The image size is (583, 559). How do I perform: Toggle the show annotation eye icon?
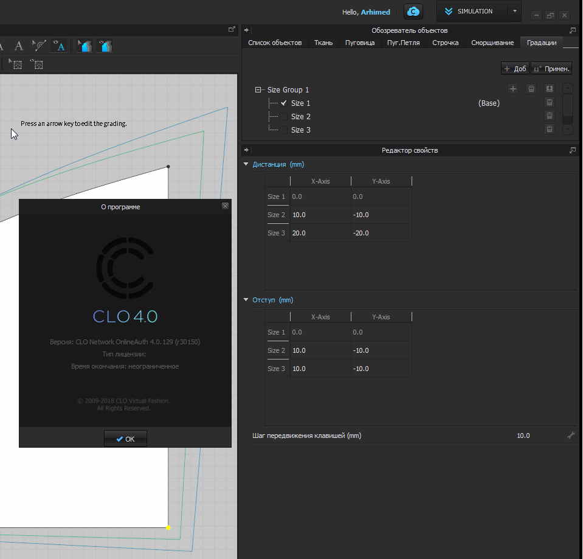pos(59,46)
